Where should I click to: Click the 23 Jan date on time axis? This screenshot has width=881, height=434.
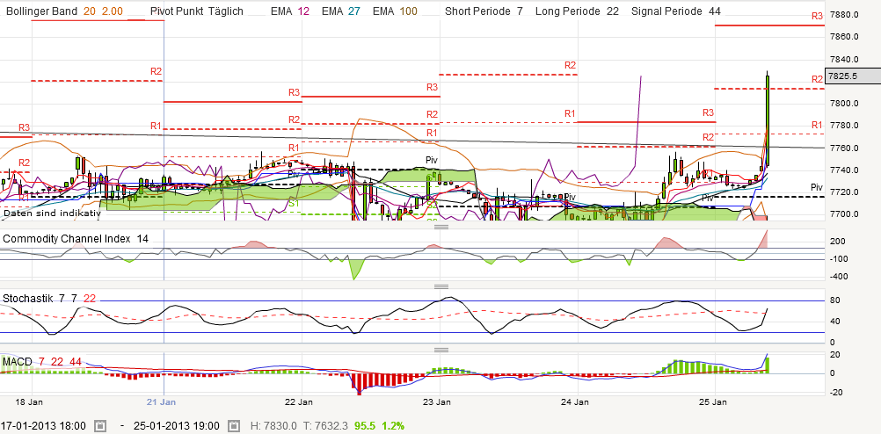(437, 402)
